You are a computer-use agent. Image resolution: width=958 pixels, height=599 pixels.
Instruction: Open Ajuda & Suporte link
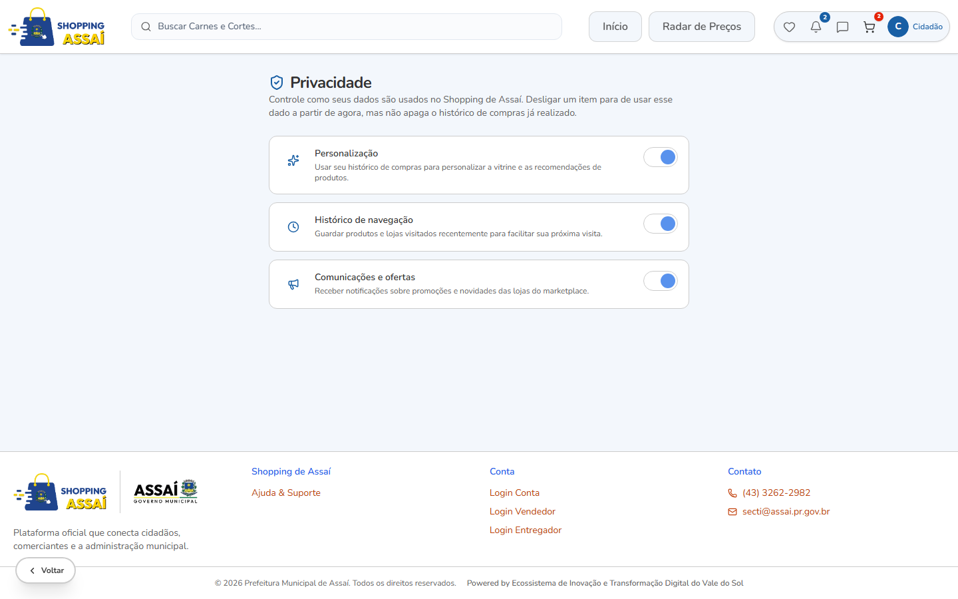click(x=286, y=493)
